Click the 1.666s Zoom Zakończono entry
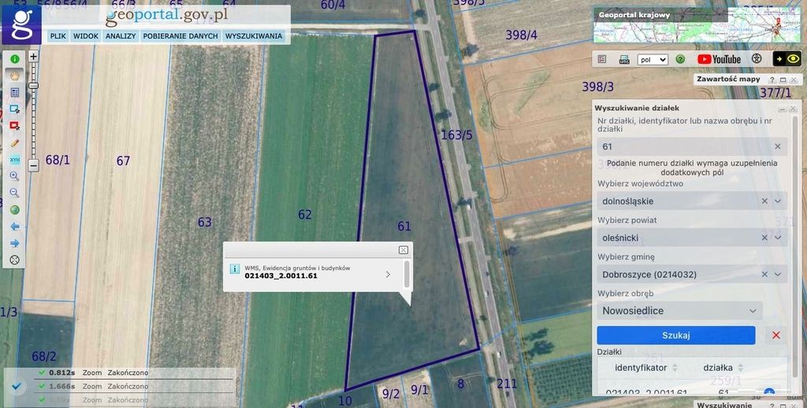Screen dimensions: 807x408 point(134,386)
